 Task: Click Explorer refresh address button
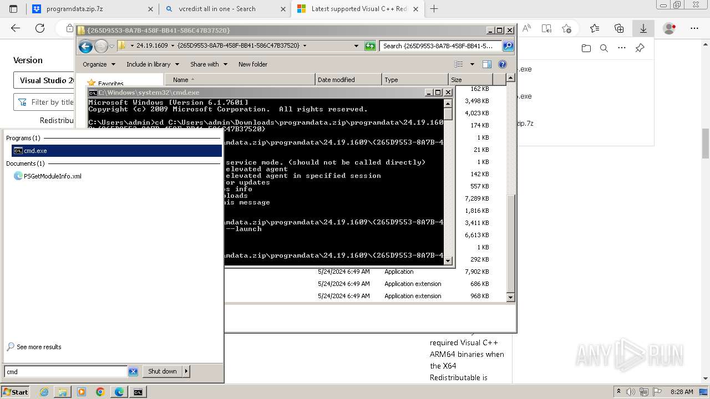(370, 46)
